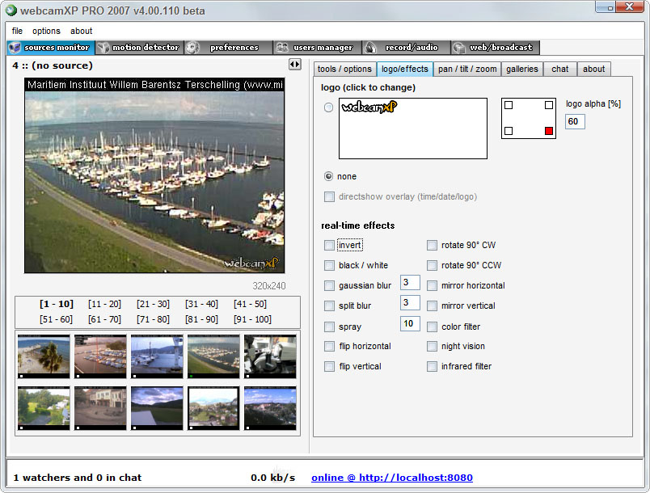Viewport: 650px width, 493px height.
Task: Open the file menu
Action: (17, 31)
